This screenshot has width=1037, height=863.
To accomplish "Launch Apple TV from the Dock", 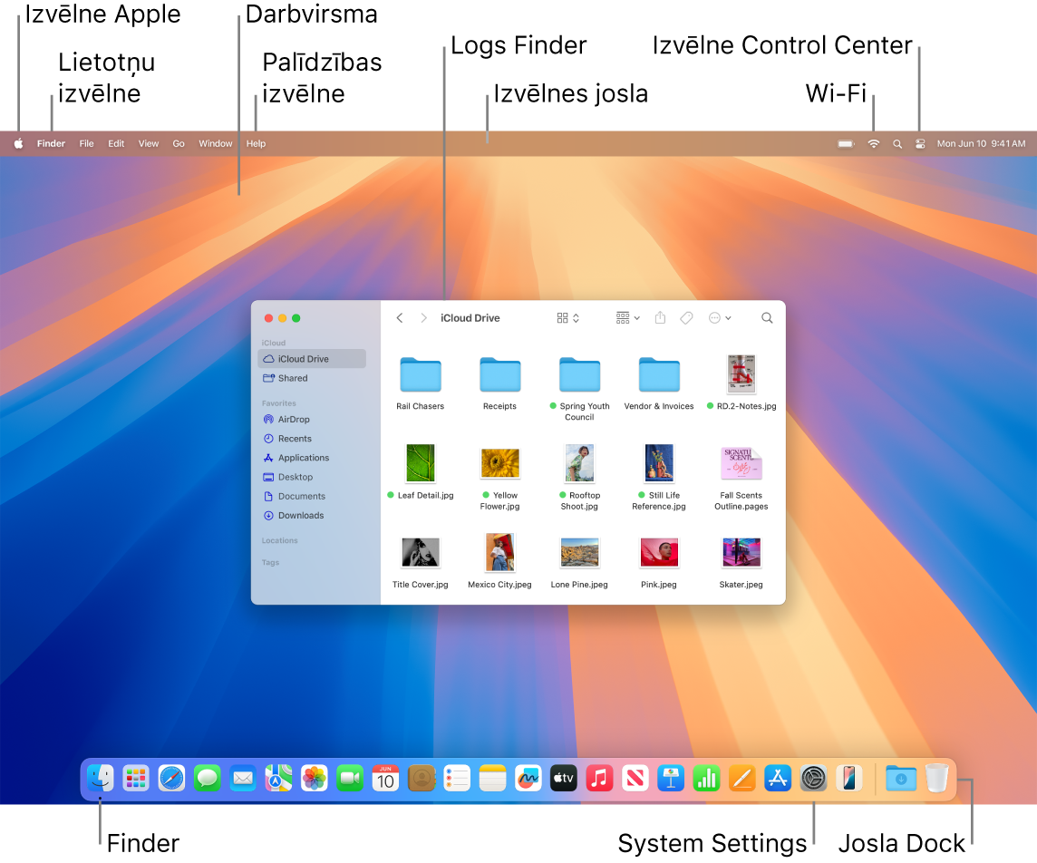I will pyautogui.click(x=564, y=779).
